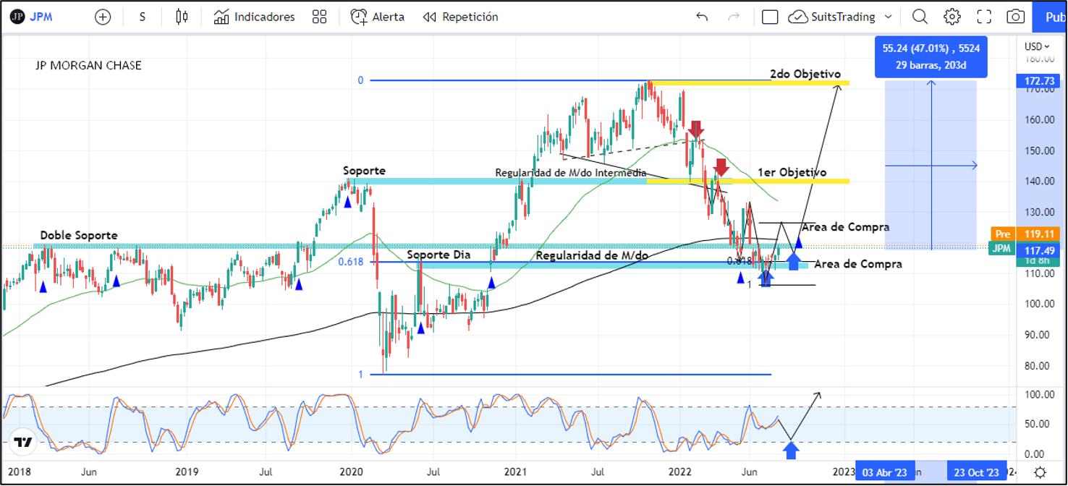The height and width of the screenshot is (486, 1068).
Task: Open the candlestick chart type menu
Action: (x=182, y=17)
